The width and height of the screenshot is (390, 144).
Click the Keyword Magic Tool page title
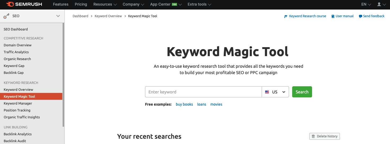227,52
